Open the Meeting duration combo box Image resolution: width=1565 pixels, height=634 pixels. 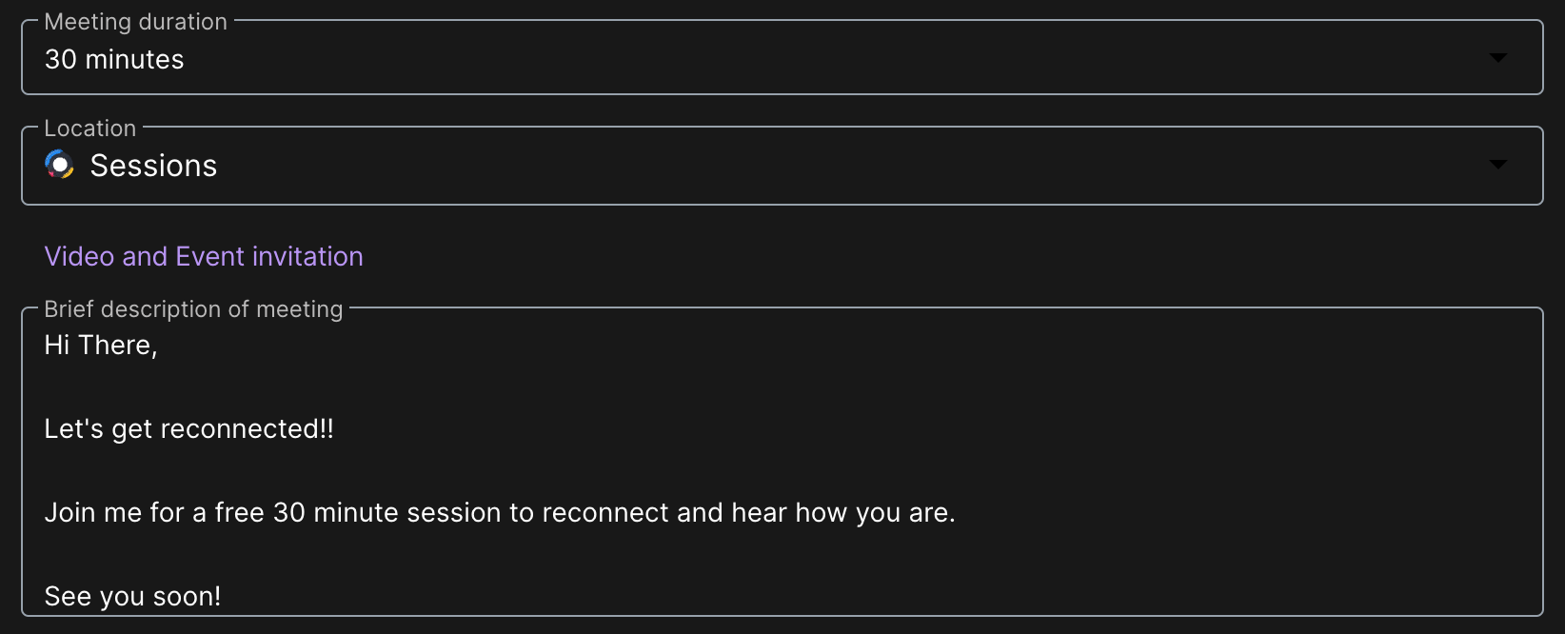tap(782, 57)
